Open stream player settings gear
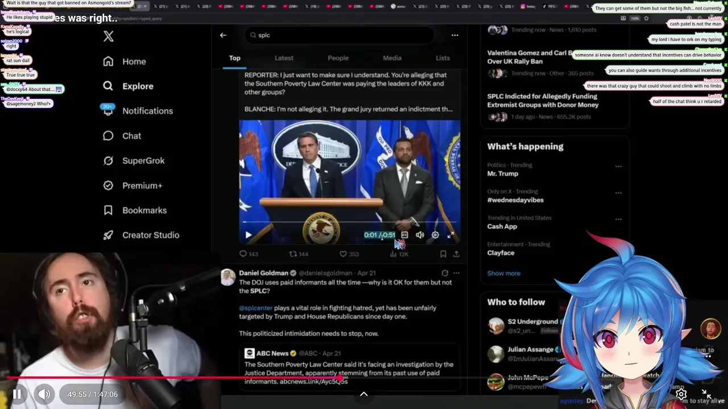 [681, 394]
